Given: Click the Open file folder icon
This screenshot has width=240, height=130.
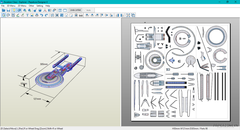Looking at the screenshot, I should click(x=4, y=10).
